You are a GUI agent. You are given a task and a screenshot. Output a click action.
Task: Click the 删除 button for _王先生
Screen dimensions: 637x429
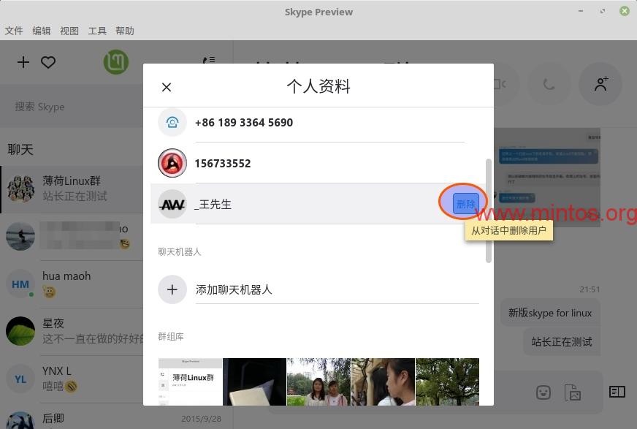pyautogui.click(x=465, y=204)
